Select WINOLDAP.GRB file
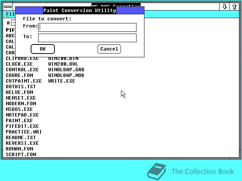The width and height of the screenshot is (242, 181). (66, 70)
